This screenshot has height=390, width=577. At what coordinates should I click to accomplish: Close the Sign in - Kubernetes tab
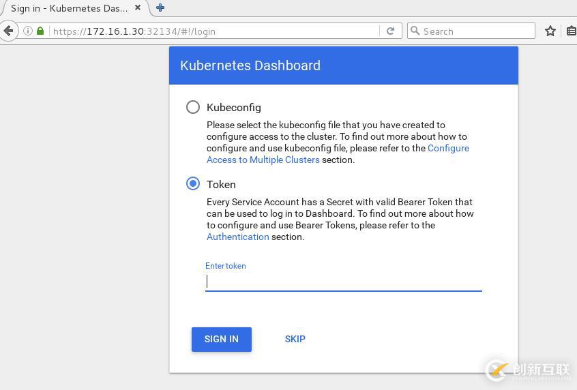(138, 7)
